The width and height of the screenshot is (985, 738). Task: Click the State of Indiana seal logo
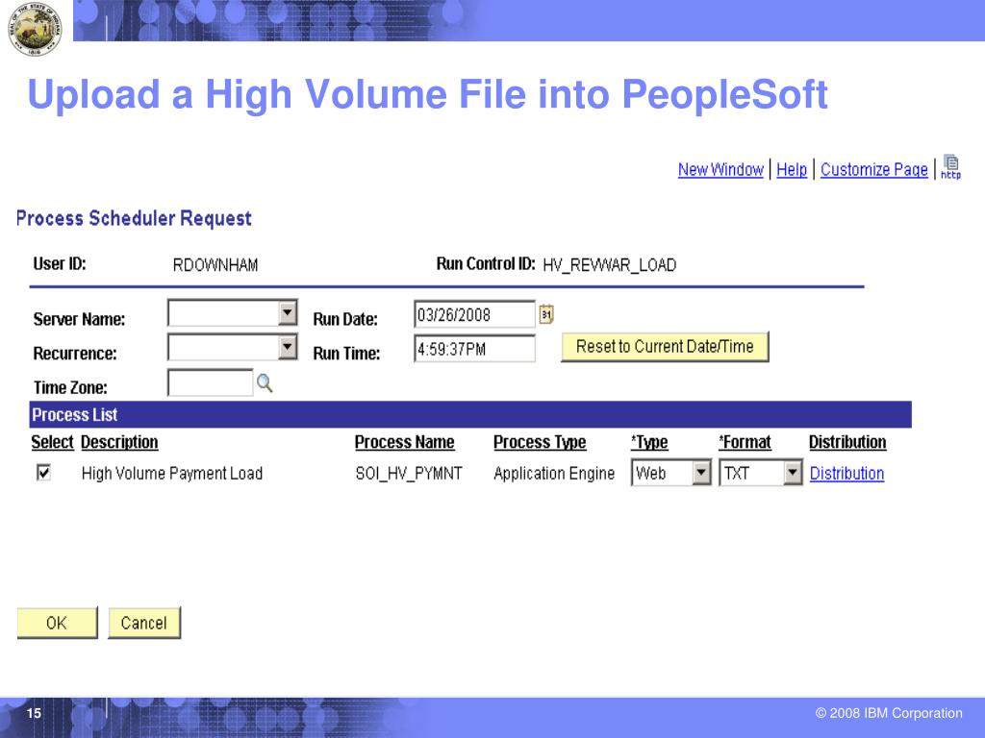click(x=35, y=28)
